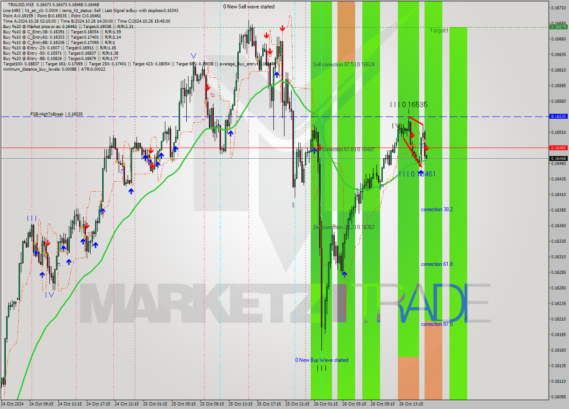Click the green 0.16679 price tag
The image size is (569, 409).
click(558, 27)
